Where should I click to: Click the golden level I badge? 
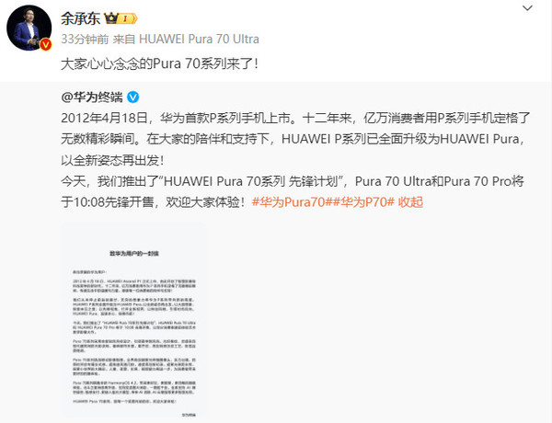[127, 18]
